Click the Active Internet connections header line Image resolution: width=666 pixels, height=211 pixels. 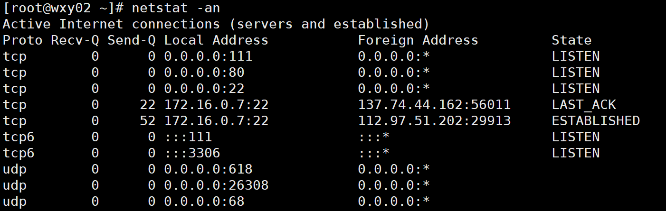pos(216,24)
